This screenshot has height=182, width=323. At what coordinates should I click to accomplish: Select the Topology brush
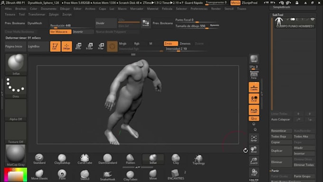pos(199,159)
